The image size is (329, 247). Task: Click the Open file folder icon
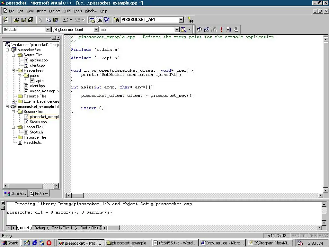[16, 20]
